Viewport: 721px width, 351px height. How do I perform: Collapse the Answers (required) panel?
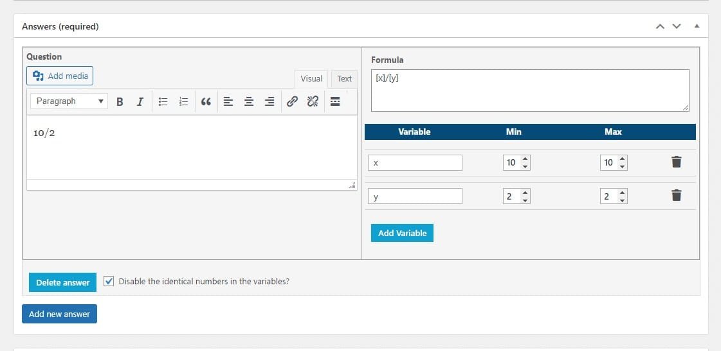tap(697, 26)
